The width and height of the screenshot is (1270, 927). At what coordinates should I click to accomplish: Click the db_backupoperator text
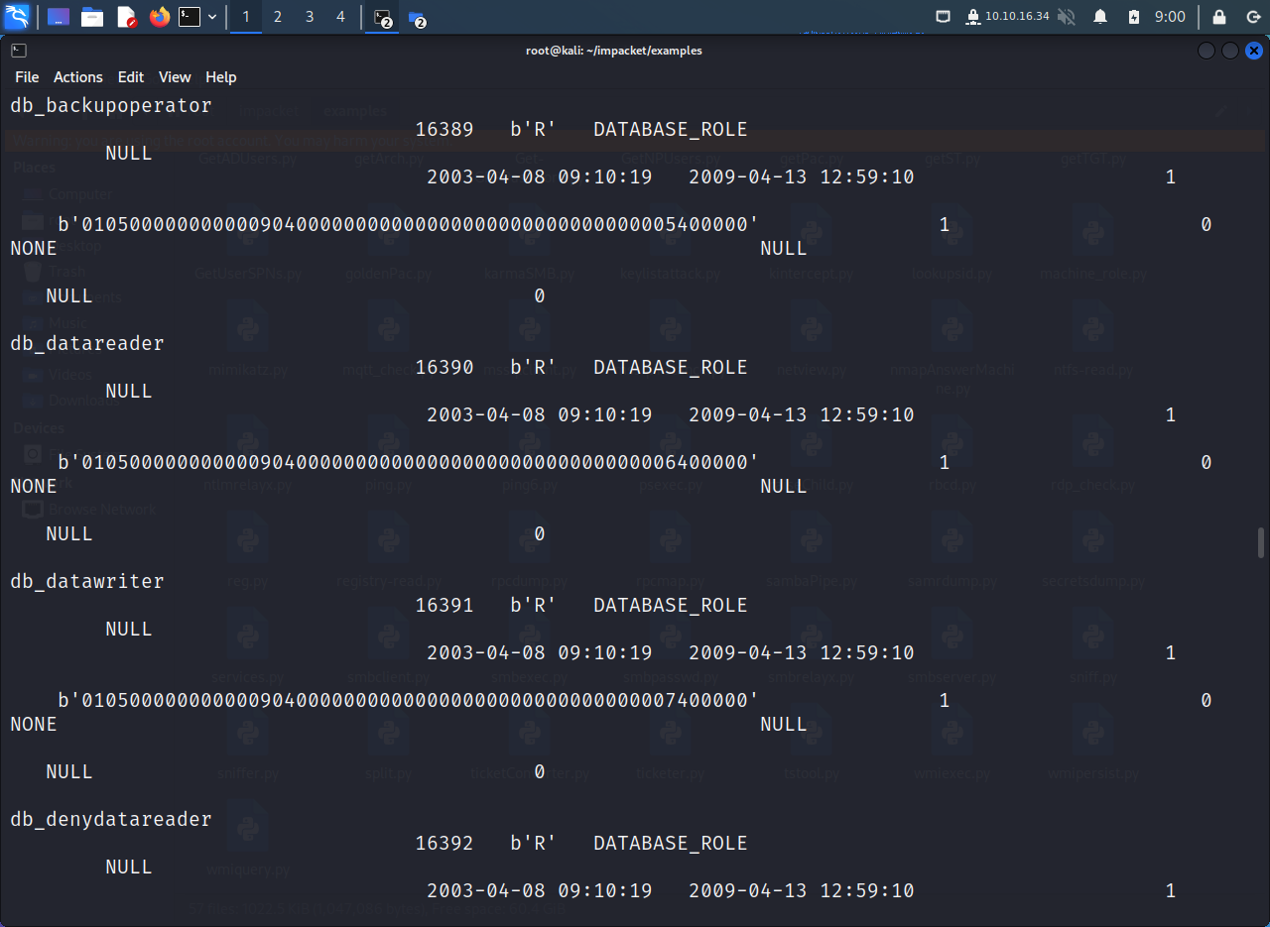[111, 105]
